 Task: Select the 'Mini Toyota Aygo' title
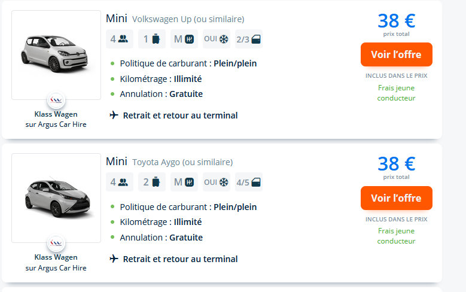point(169,162)
